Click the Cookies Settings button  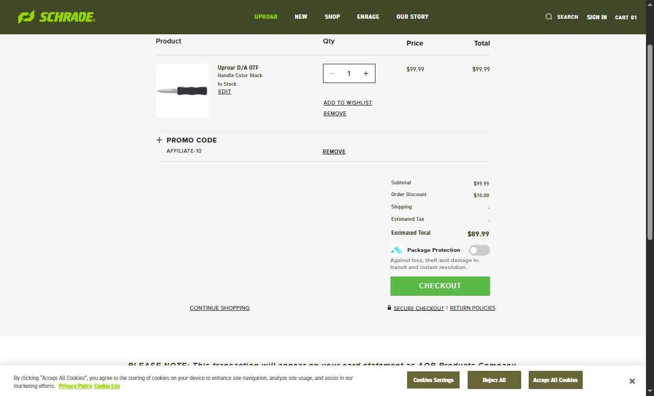[x=433, y=380]
